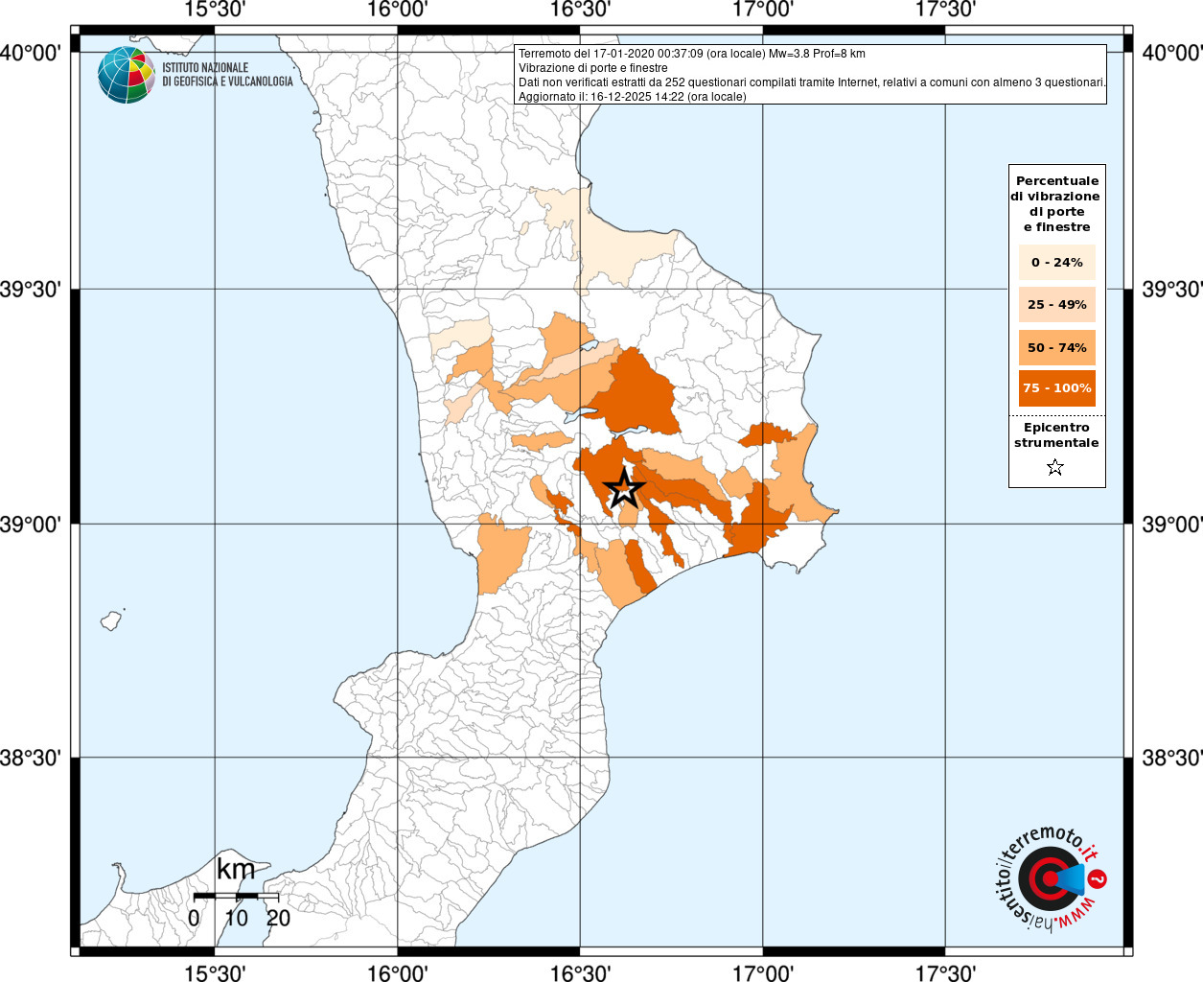Select the 0 - 24% legend swatch
Screen dimensions: 1203x982
click(x=1057, y=263)
